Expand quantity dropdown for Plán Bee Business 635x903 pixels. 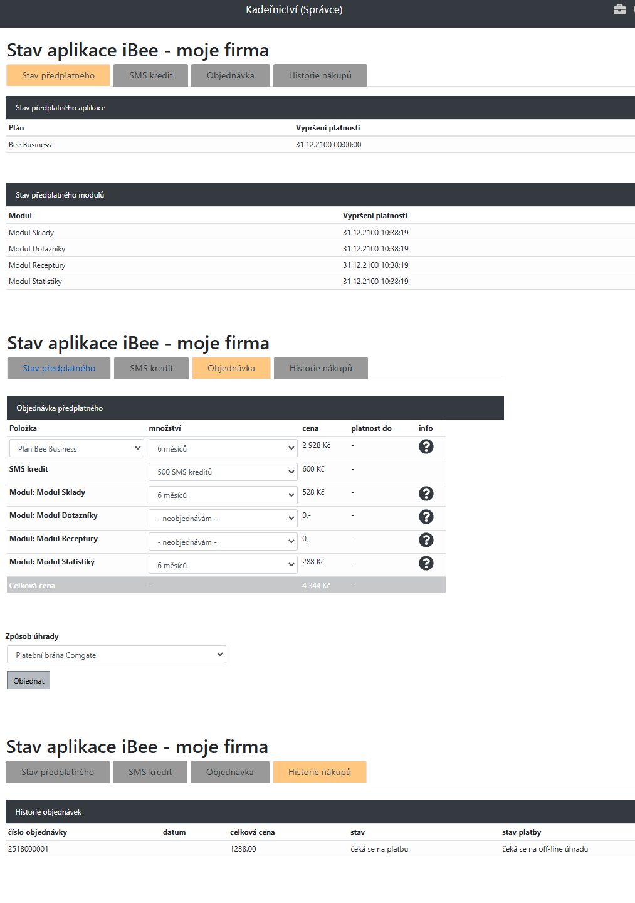223,448
